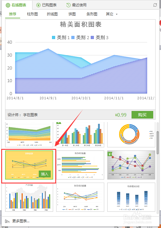This screenshot has width=161, height=228.
Task: Open the 最近使用 tab
Action: point(76,5)
